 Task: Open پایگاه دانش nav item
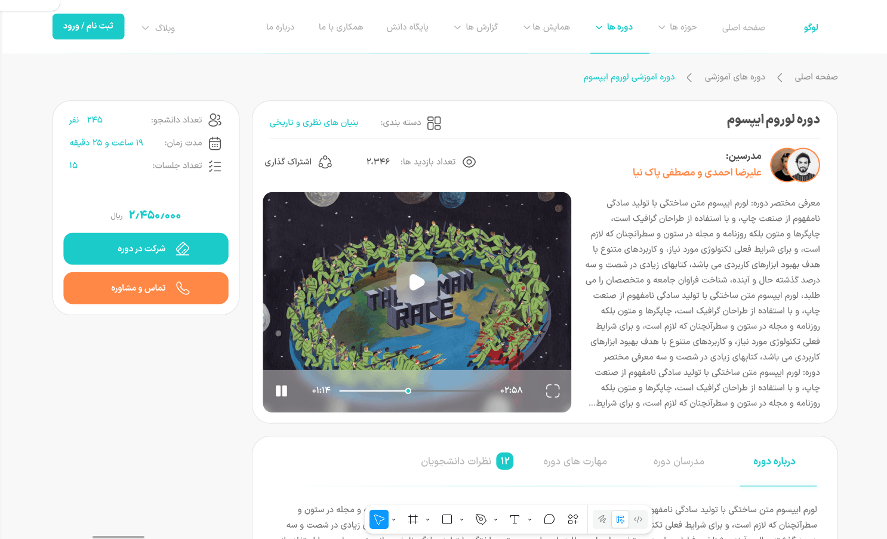click(x=408, y=27)
